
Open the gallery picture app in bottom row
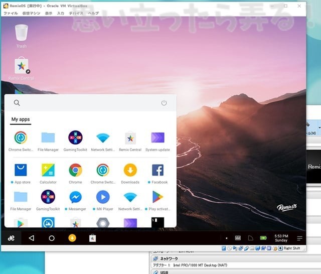click(x=48, y=223)
